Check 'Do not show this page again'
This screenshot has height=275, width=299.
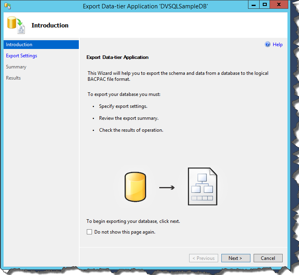pos(90,232)
